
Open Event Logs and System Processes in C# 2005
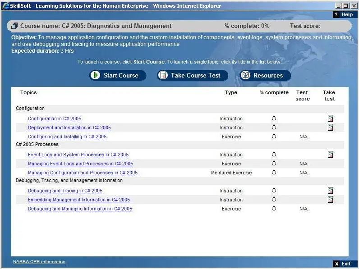point(78,155)
